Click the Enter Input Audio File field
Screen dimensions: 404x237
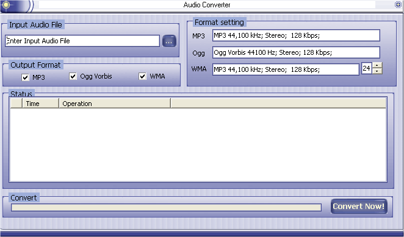[82, 41]
